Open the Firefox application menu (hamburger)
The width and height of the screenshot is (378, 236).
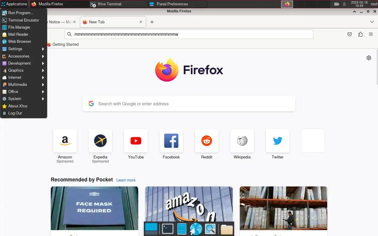coord(371,34)
